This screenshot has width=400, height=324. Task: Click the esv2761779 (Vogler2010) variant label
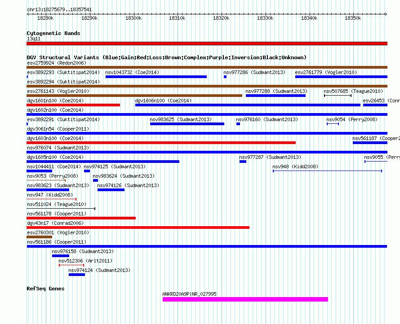coord(326,72)
